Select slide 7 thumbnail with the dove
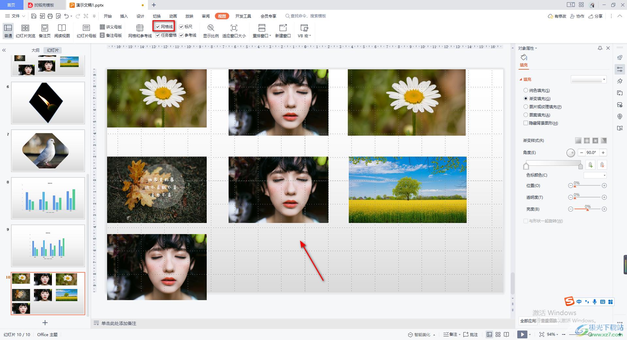The width and height of the screenshot is (627, 340). [48, 150]
